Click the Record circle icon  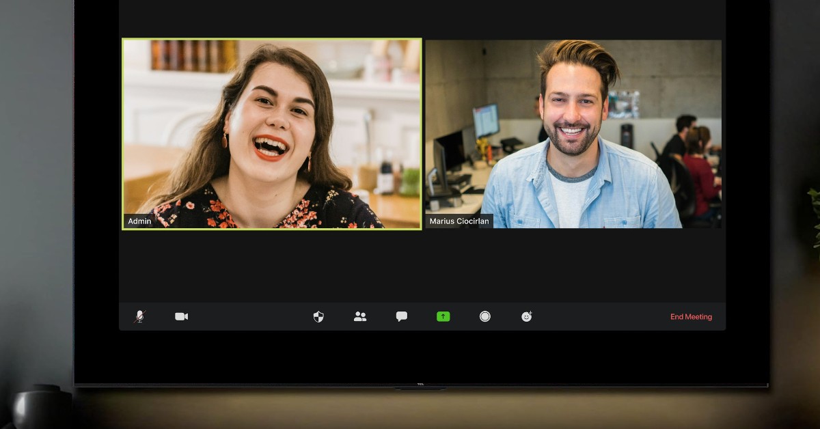pyautogui.click(x=485, y=316)
